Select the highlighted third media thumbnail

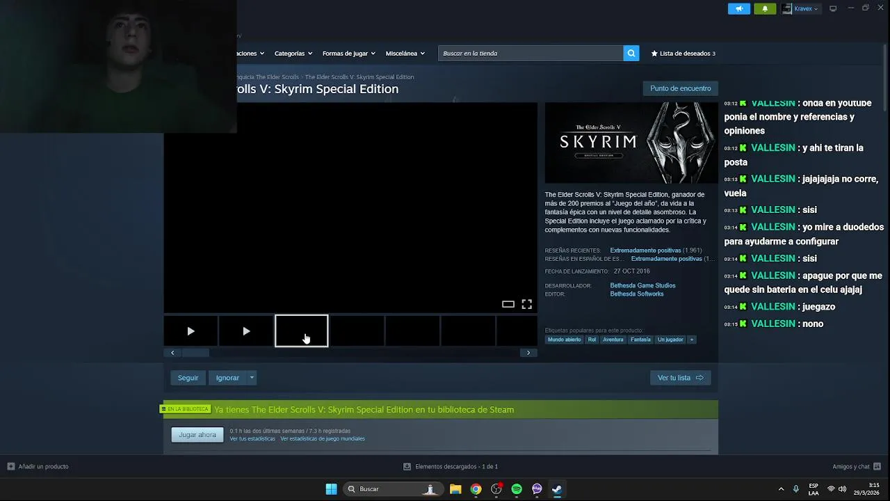301,331
